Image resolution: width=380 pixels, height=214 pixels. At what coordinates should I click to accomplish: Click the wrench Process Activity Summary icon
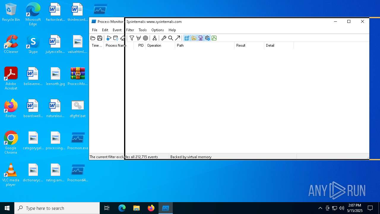(x=164, y=38)
